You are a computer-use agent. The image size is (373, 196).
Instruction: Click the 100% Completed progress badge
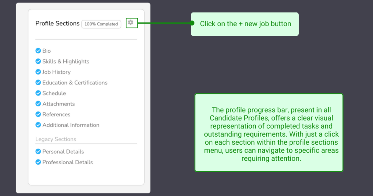pyautogui.click(x=101, y=24)
